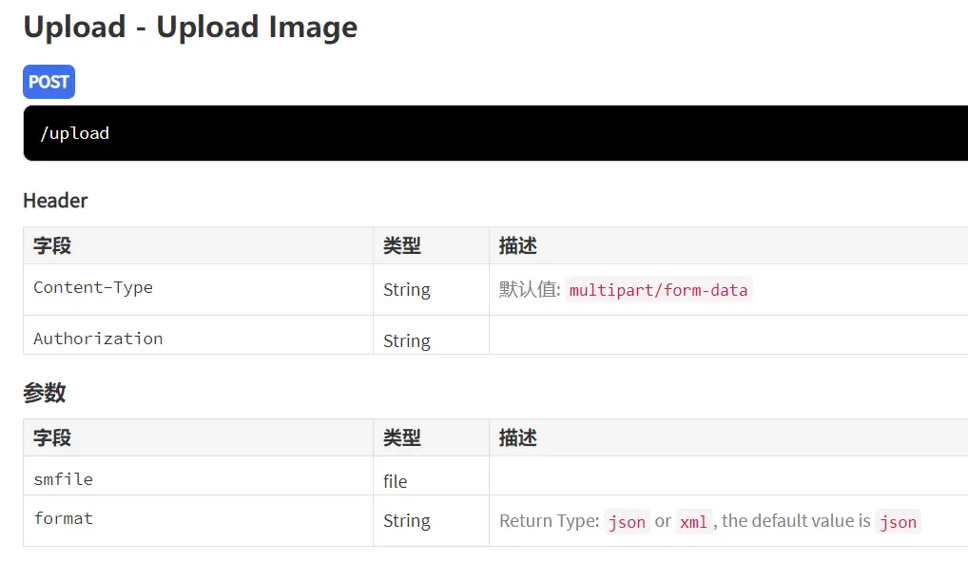The image size is (968, 562).
Task: Click 字段 column header in 参数 table
Action: tap(52, 438)
